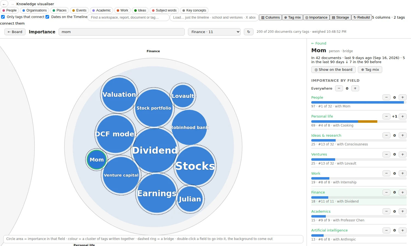Open the Artificial intelligence field link
Viewport: 411px width, 246px height.
(x=329, y=230)
